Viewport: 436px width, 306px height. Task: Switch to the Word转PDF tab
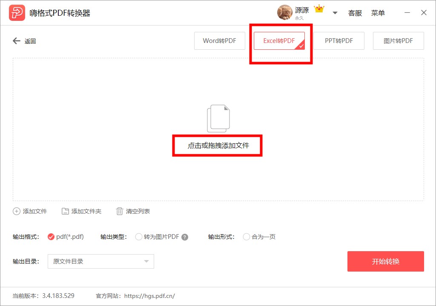(220, 41)
